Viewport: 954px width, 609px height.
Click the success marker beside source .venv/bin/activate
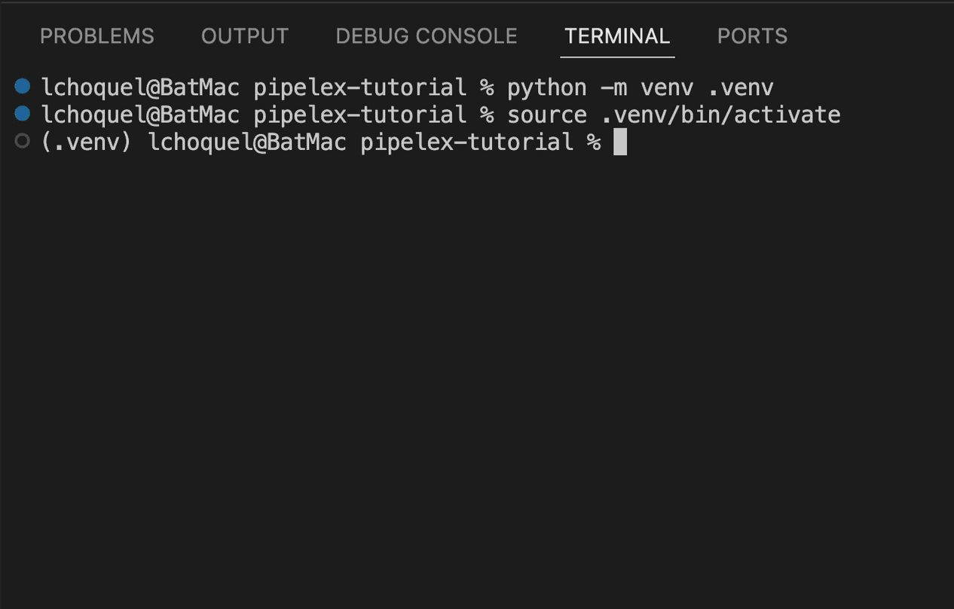point(21,114)
